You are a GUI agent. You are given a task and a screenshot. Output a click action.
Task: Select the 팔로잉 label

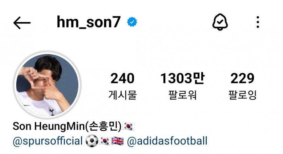pyautogui.click(x=242, y=95)
